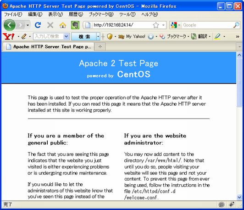Open My Yahoo! toolbar button
244x210 pixels.
pos(132,36)
